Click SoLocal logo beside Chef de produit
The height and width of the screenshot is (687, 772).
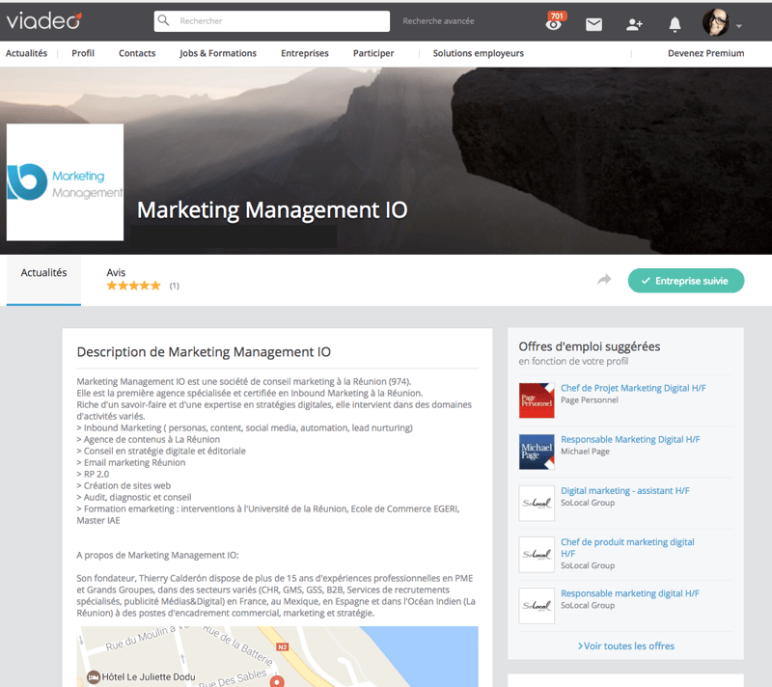point(537,555)
